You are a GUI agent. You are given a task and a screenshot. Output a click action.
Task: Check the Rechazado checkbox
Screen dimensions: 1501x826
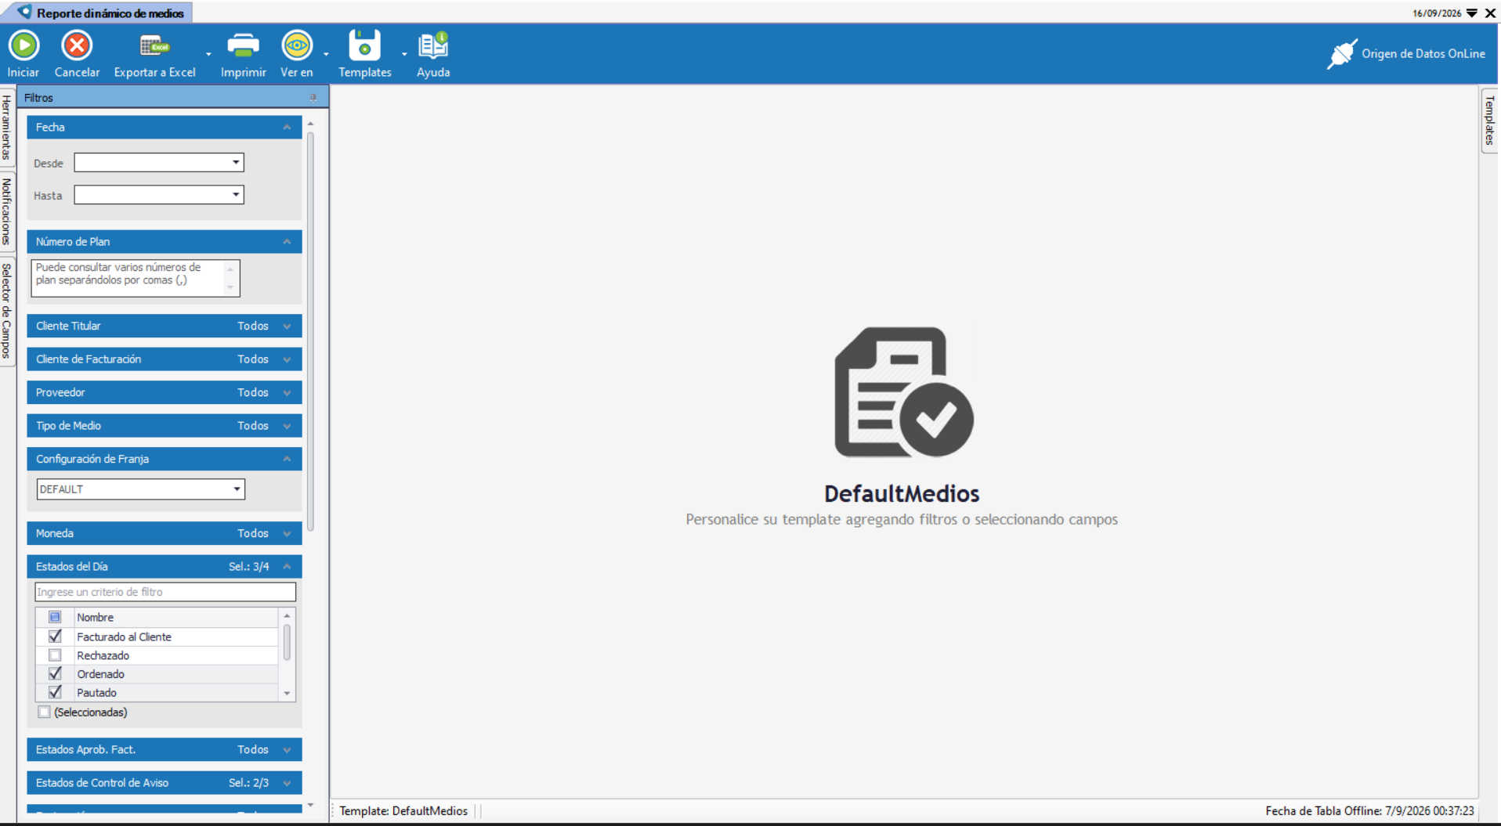tap(55, 655)
